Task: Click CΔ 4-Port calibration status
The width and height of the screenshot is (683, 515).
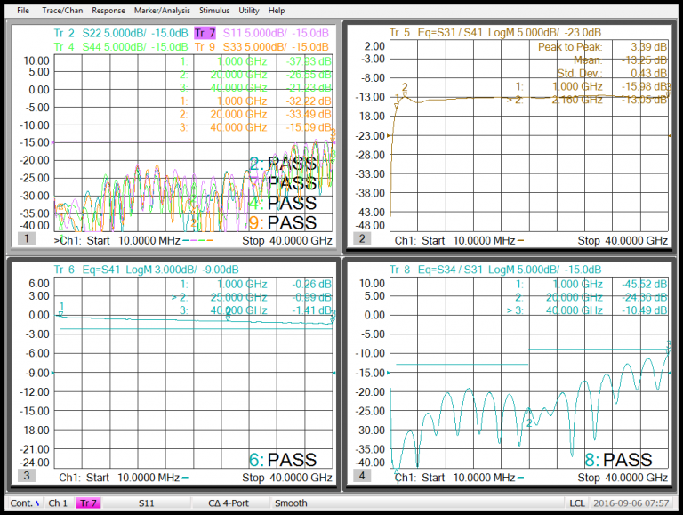Action: click(229, 503)
